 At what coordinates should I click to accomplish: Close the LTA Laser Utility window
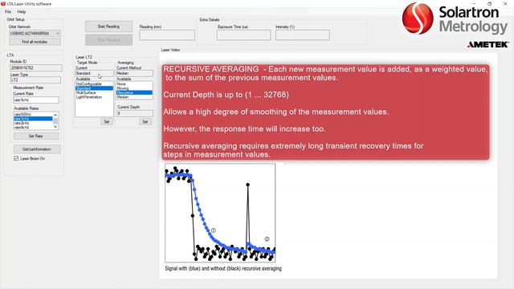coord(505,4)
